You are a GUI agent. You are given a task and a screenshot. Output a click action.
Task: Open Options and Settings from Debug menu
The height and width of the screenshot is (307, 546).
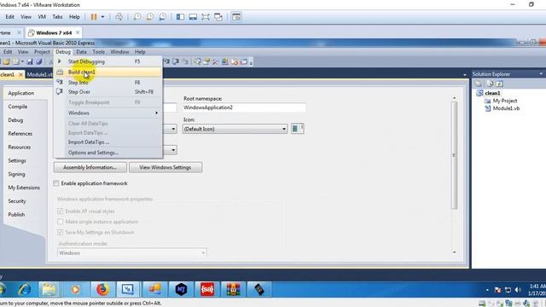click(108, 153)
